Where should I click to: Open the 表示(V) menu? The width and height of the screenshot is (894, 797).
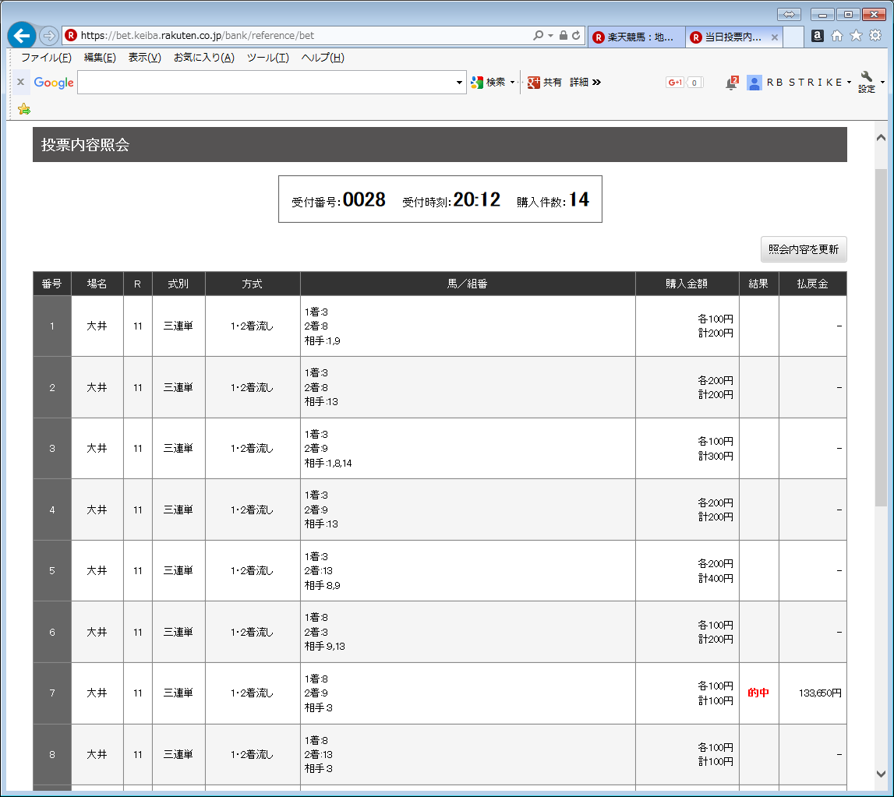tap(144, 58)
